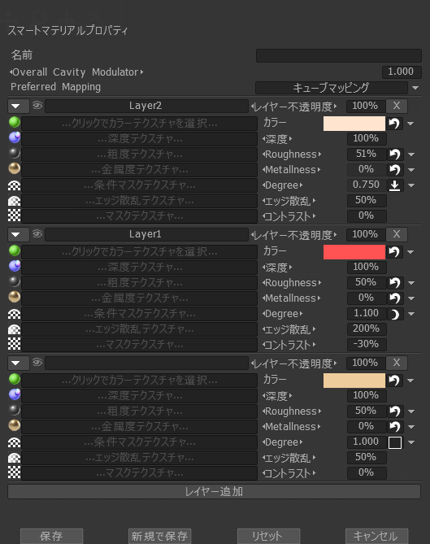Select the unnamed layer's mask texture slot
430x544 pixels.
coord(139,473)
